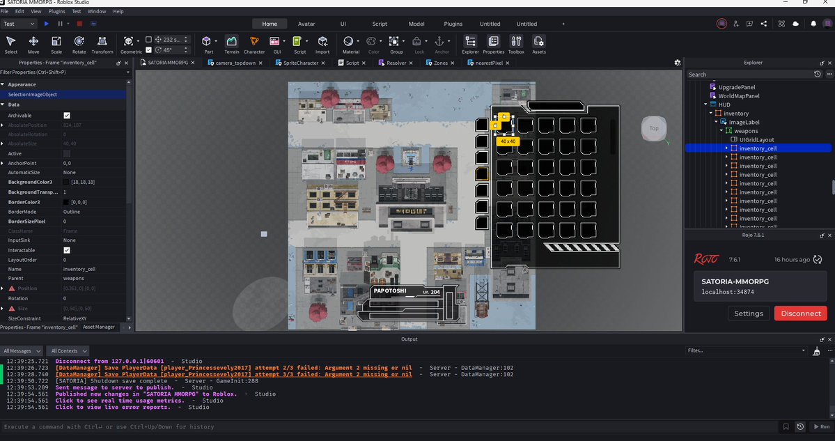Open the Material picker

click(350, 45)
